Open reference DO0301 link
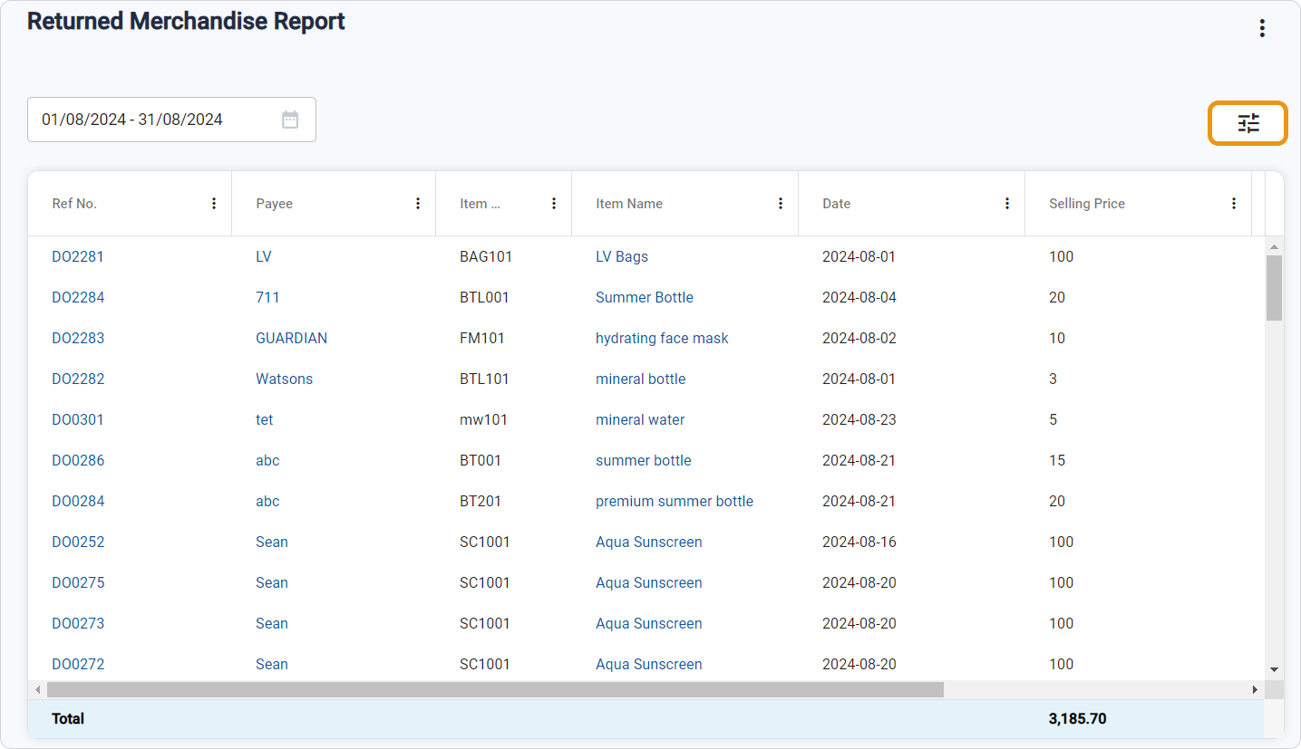Screen dimensions: 1301x749 (x=78, y=419)
